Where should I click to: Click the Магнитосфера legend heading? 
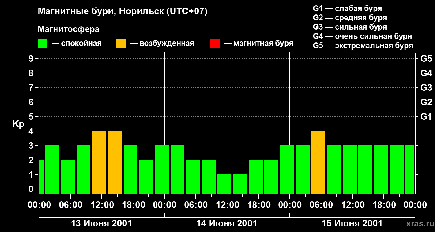(x=69, y=29)
